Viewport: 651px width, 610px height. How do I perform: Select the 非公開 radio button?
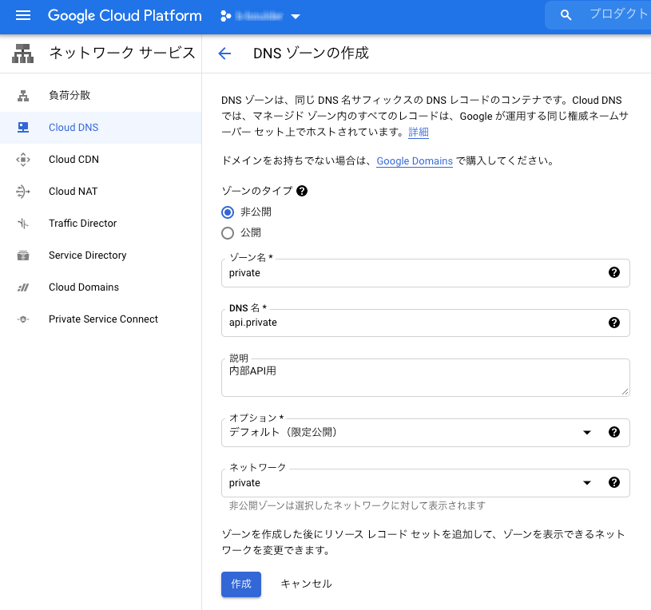tap(228, 212)
